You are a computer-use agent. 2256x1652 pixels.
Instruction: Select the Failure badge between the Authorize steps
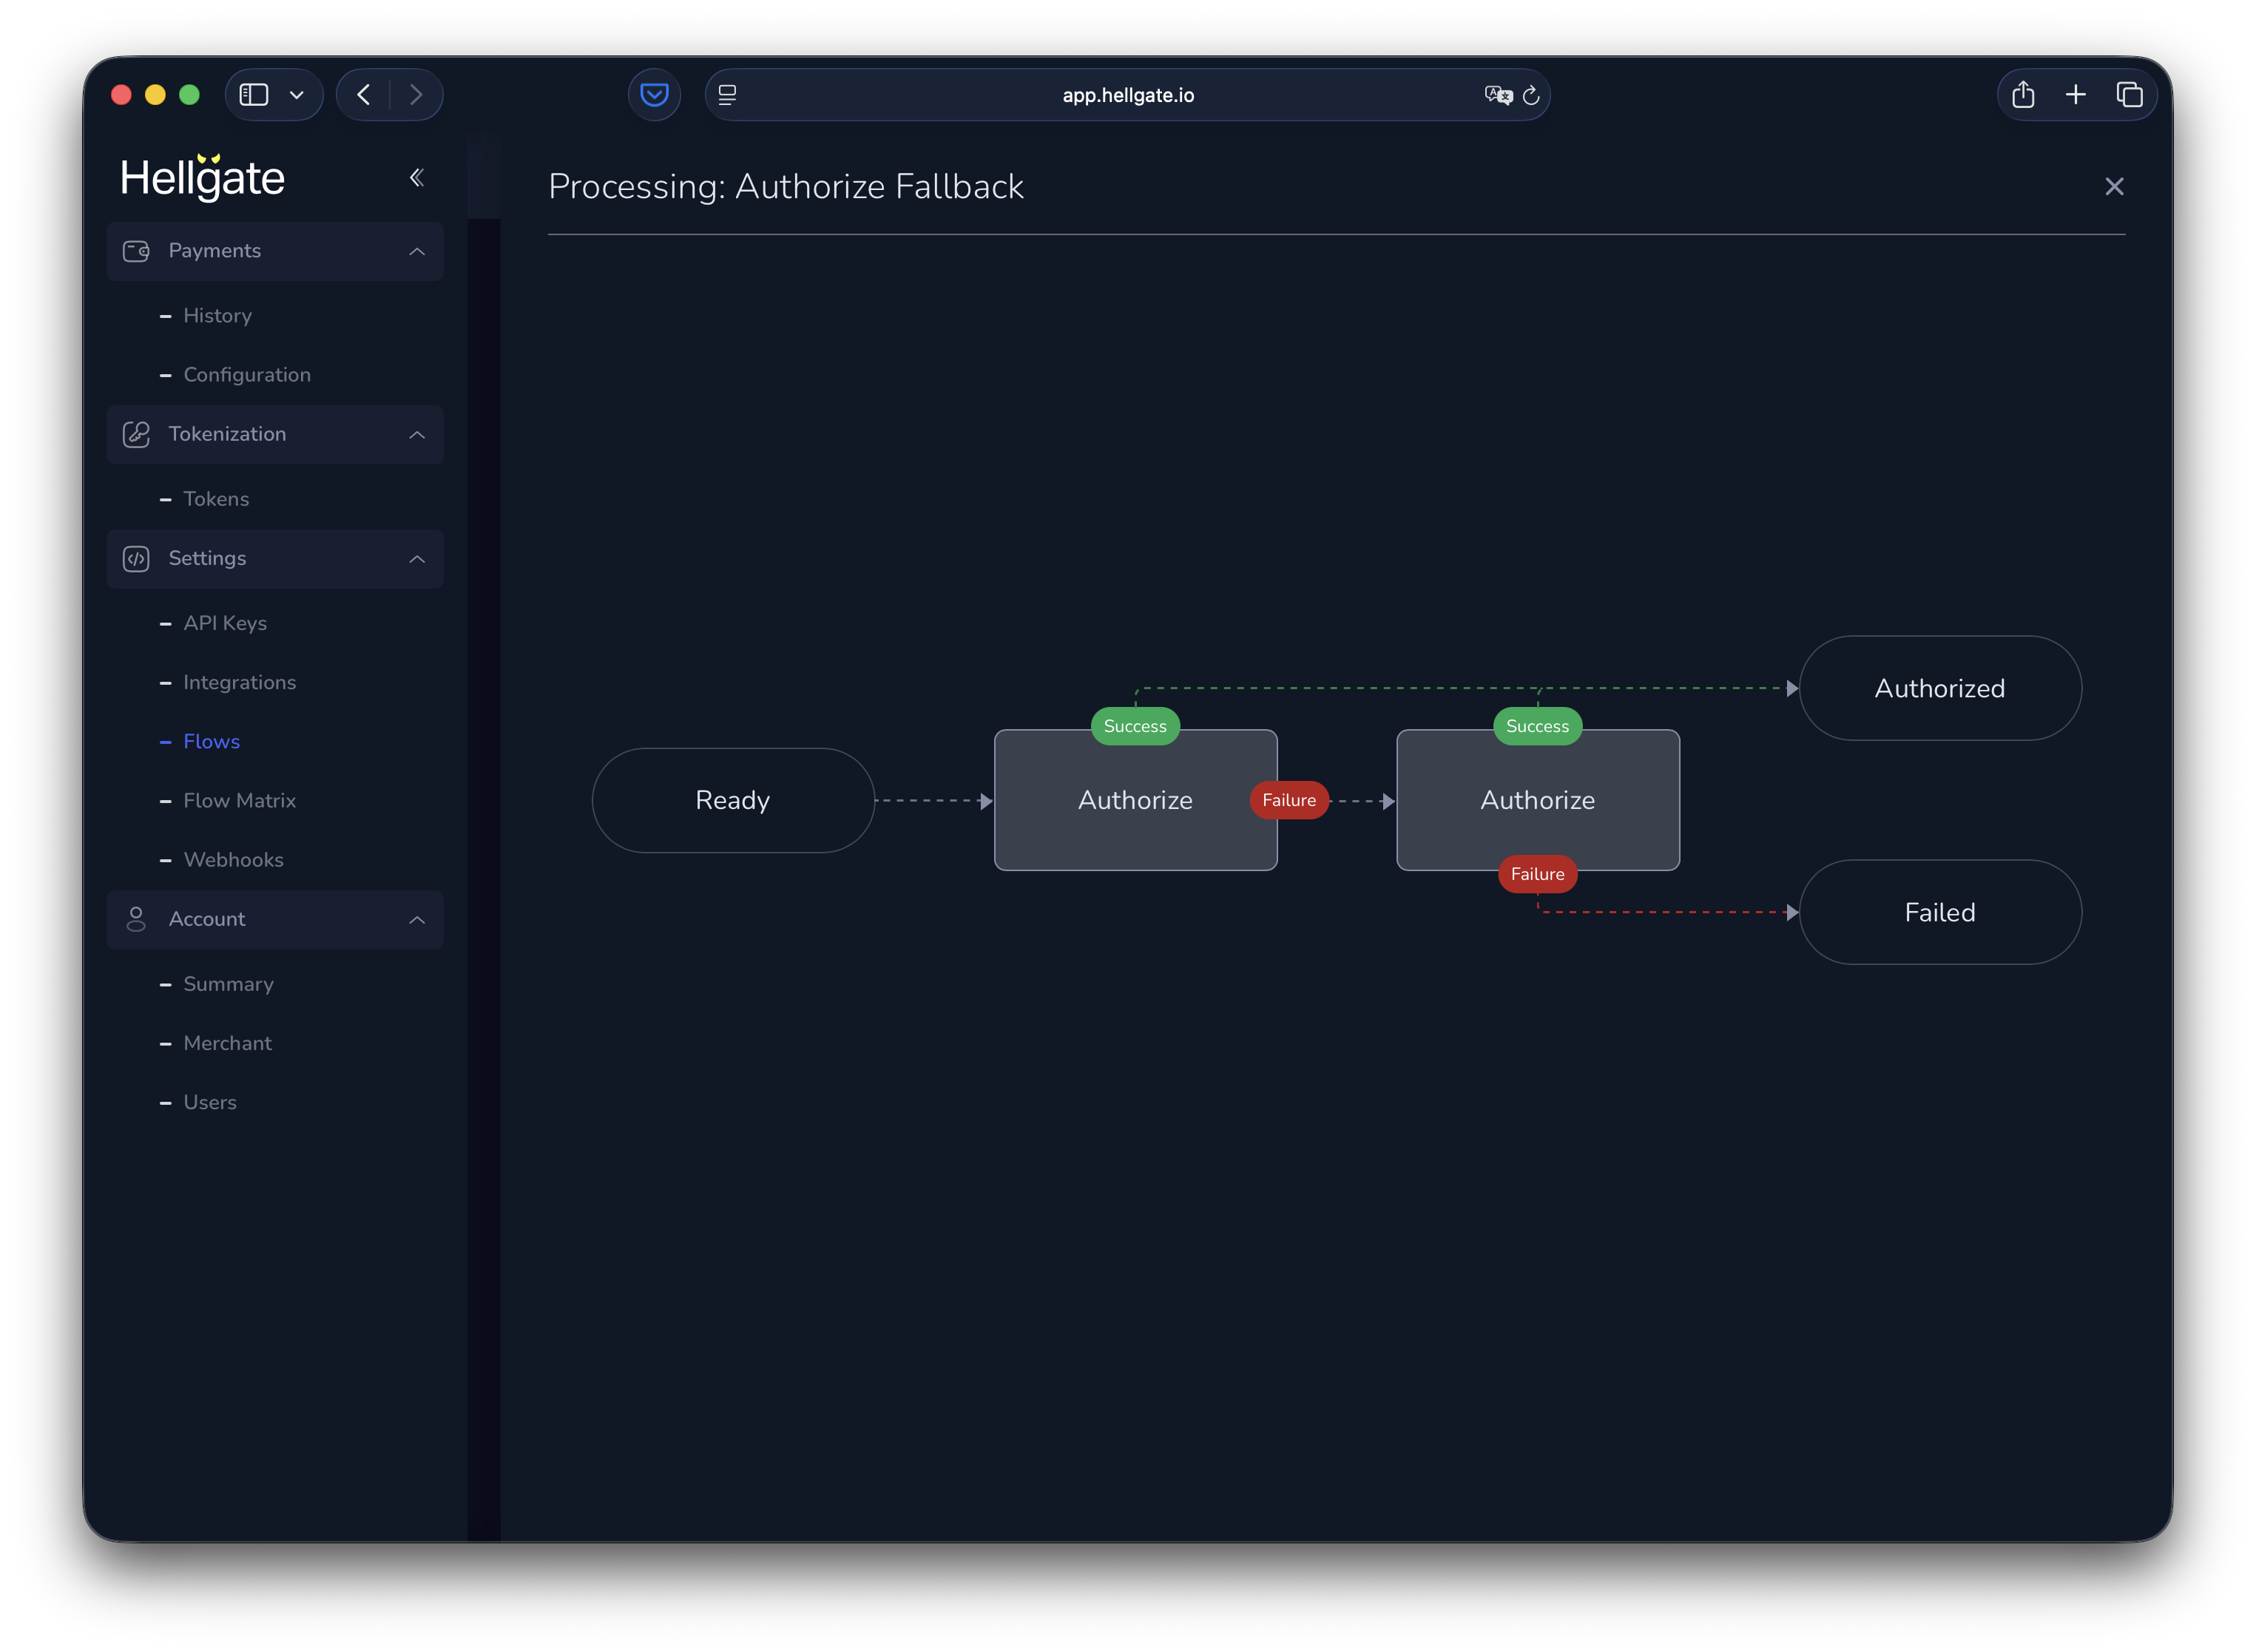click(x=1289, y=800)
